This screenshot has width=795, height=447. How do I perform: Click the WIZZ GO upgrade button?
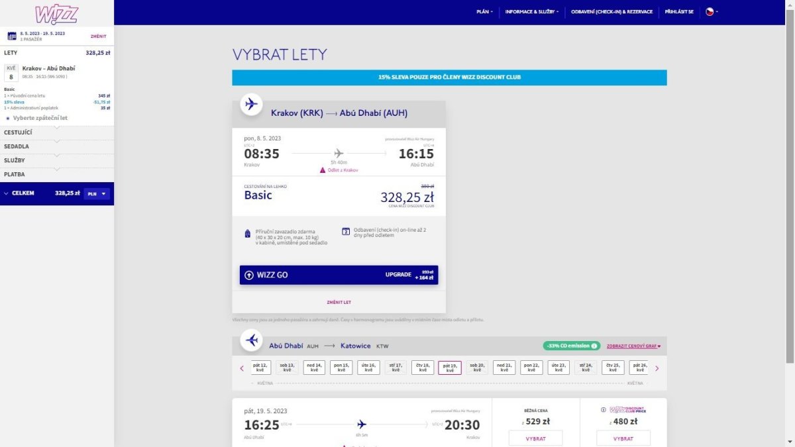tap(339, 275)
